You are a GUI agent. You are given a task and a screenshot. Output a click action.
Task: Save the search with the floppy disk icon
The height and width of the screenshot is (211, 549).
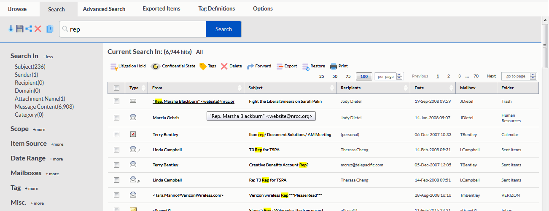pos(20,29)
